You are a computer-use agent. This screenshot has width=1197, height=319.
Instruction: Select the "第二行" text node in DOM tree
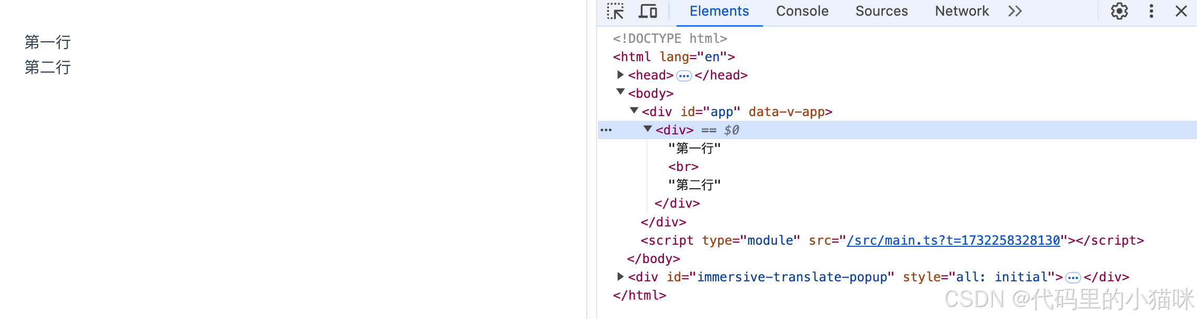pos(694,185)
